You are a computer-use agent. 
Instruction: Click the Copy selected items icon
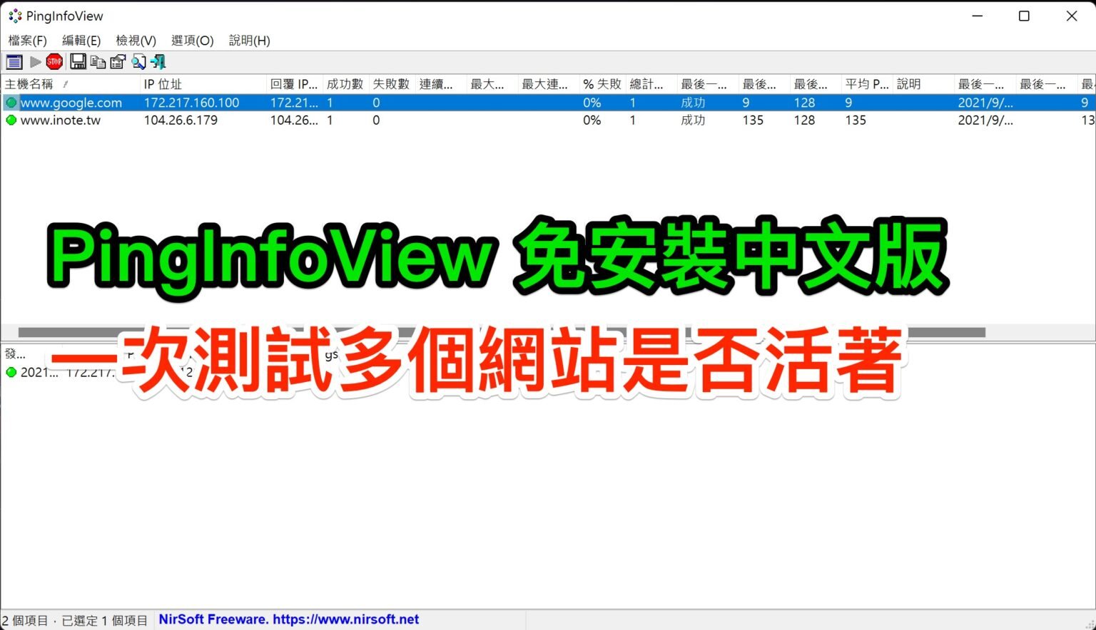[98, 62]
